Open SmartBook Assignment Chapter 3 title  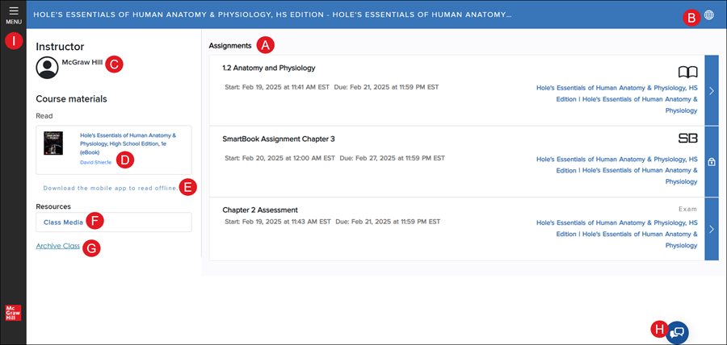(x=278, y=139)
